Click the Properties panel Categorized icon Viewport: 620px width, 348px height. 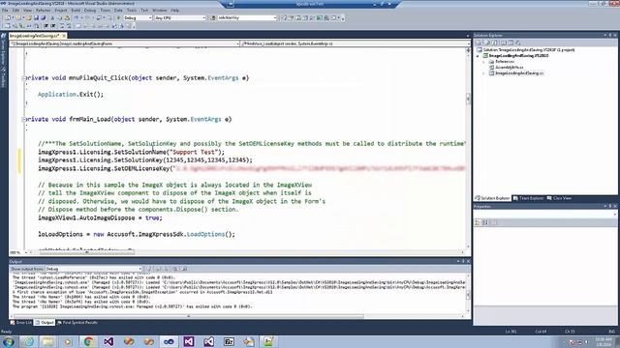pos(478,223)
